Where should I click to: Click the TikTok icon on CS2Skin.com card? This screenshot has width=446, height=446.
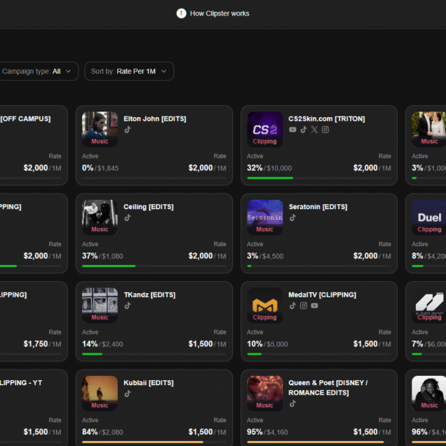pyautogui.click(x=304, y=130)
